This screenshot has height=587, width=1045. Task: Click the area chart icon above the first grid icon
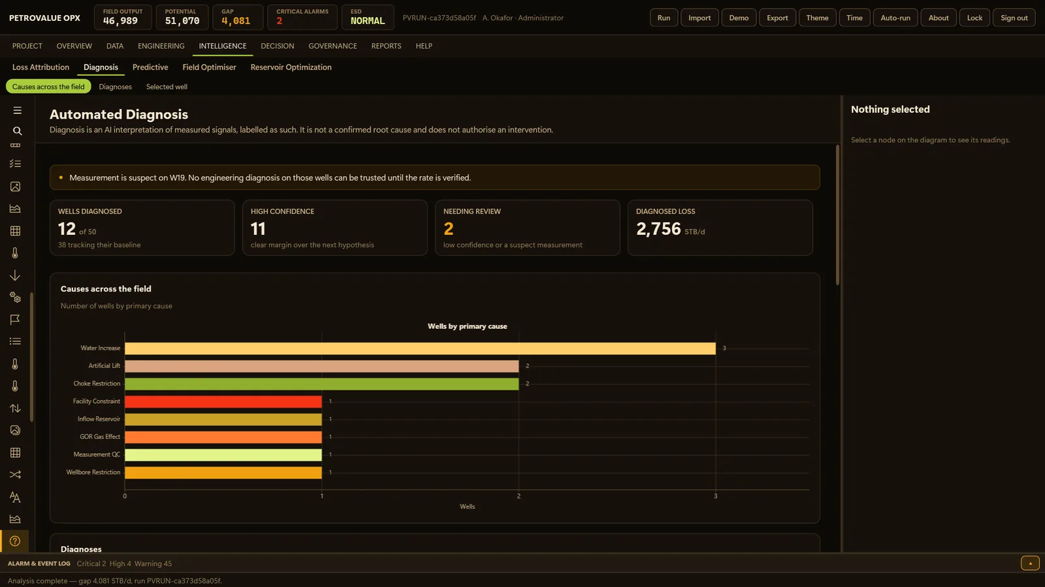15,209
